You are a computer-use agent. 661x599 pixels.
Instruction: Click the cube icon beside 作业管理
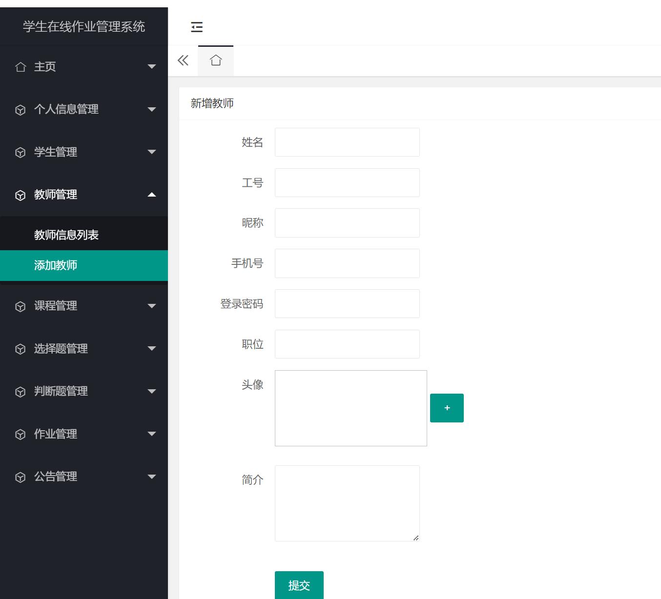click(x=21, y=434)
